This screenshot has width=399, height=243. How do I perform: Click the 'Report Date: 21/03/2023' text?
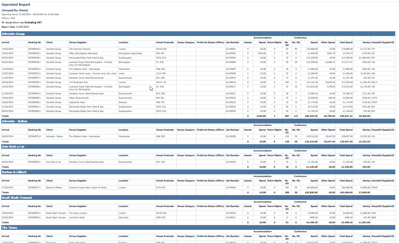pos(15,27)
